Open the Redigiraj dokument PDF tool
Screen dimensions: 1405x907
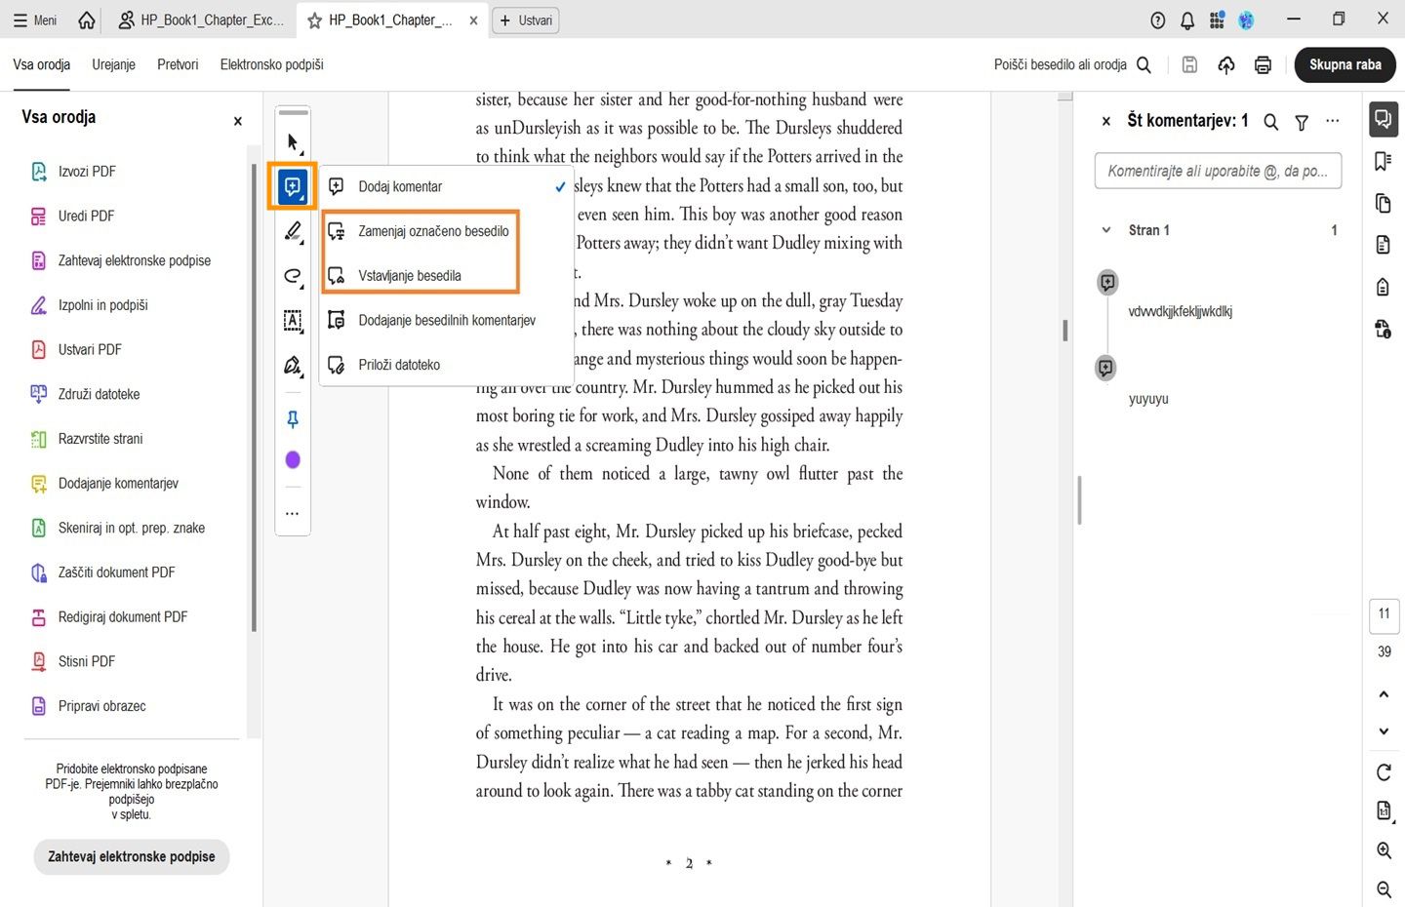(x=108, y=617)
